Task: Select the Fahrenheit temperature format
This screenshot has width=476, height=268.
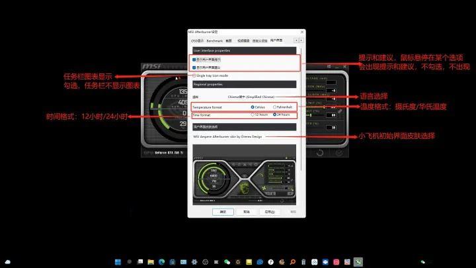Action: 275,107
